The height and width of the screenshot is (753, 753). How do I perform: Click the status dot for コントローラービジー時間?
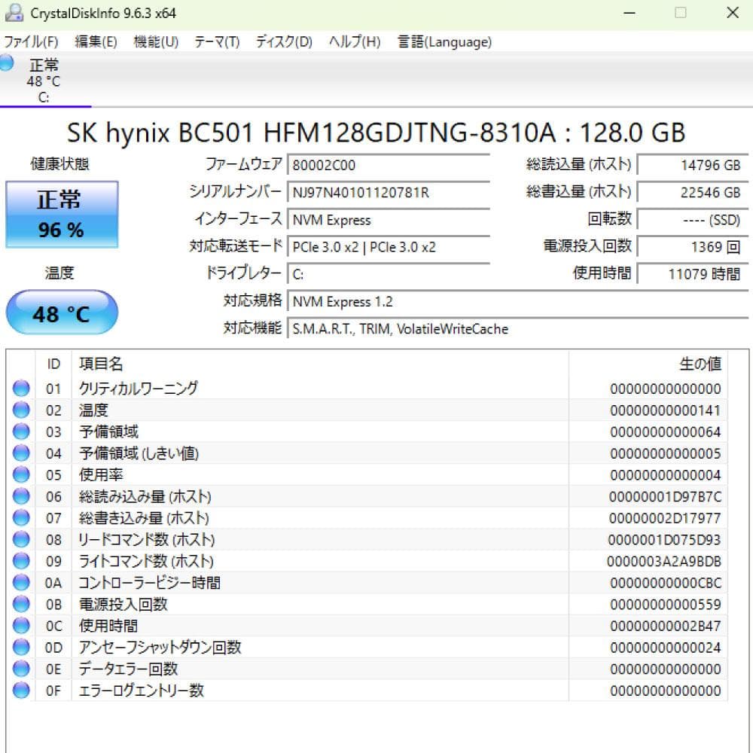coord(22,582)
